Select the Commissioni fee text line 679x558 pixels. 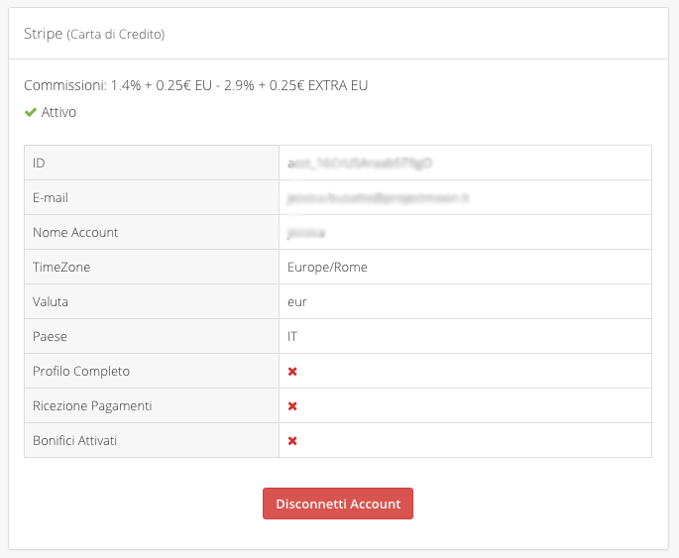coord(195,85)
